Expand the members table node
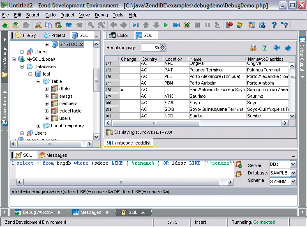This screenshot has width=307, height=227. point(46,103)
